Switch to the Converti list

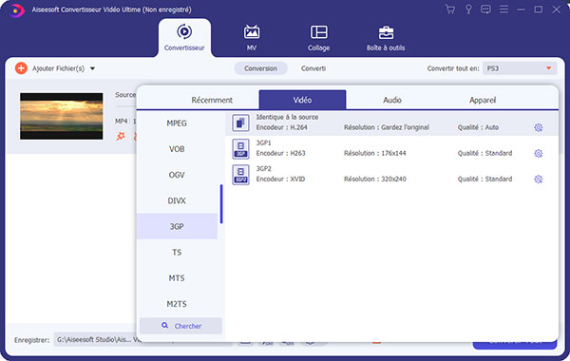(x=313, y=68)
